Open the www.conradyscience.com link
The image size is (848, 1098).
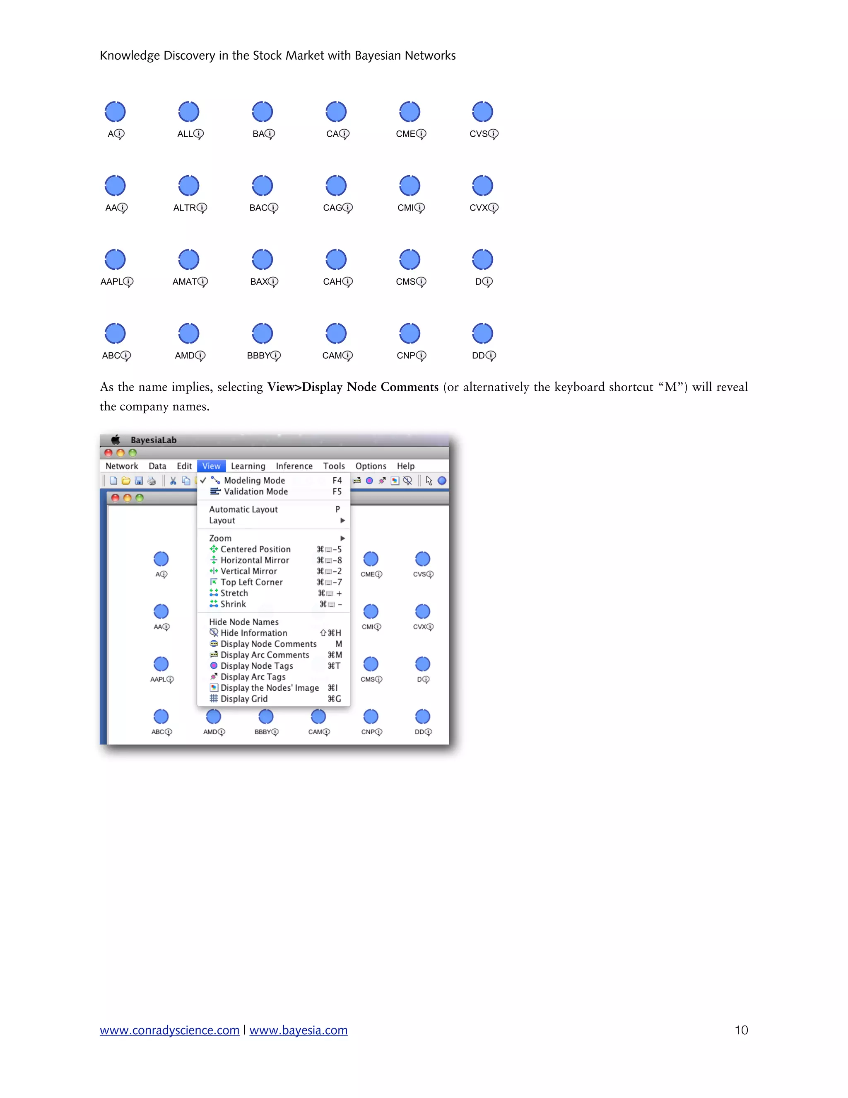coord(169,1030)
